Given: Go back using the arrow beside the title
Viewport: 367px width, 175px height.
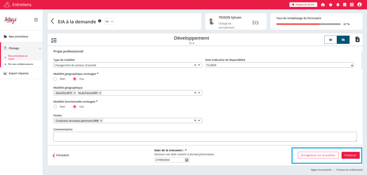Looking at the screenshot, I should pyautogui.click(x=52, y=22).
